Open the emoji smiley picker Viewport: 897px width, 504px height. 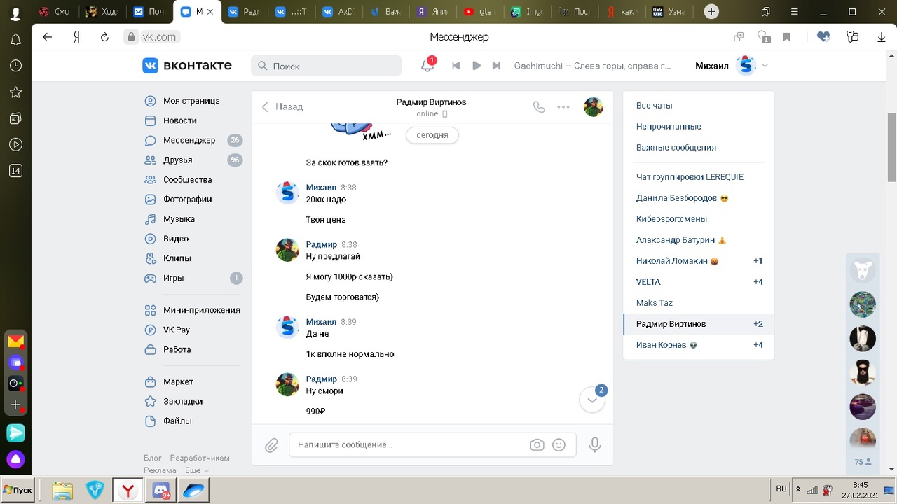[x=559, y=444]
